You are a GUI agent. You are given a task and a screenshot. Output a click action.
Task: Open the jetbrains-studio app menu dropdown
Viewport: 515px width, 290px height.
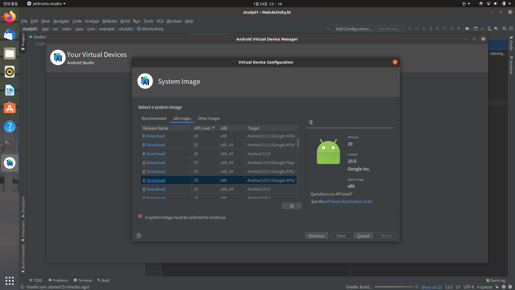pyautogui.click(x=46, y=4)
